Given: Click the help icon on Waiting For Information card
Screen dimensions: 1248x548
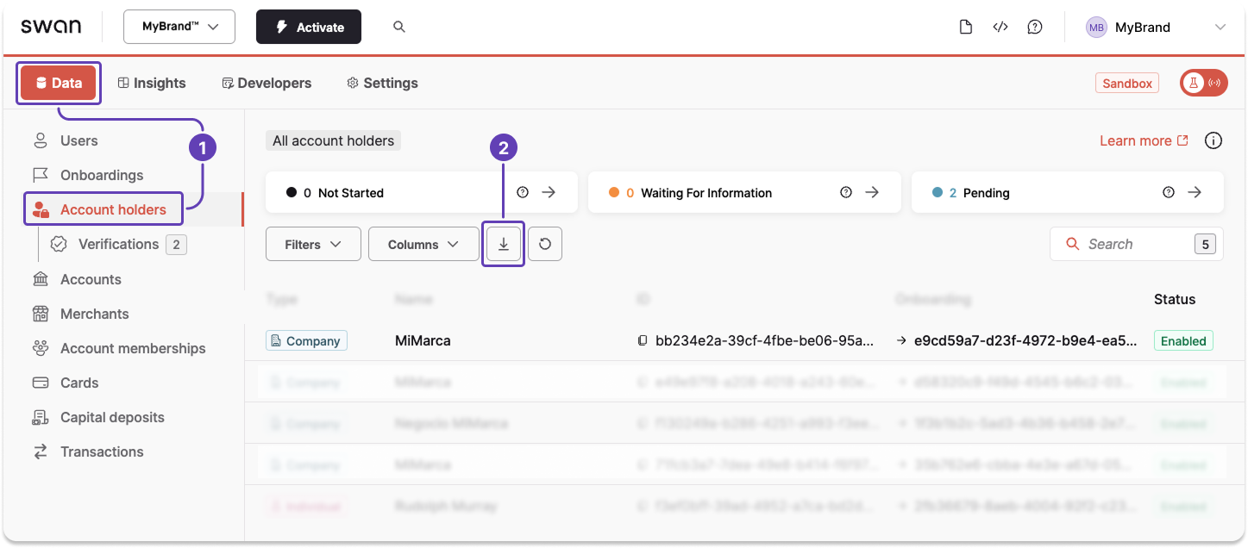Looking at the screenshot, I should coord(846,192).
